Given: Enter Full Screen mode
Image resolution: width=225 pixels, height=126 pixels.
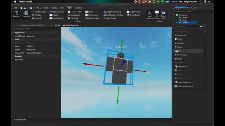Looking at the screenshot, I should pos(157,15).
